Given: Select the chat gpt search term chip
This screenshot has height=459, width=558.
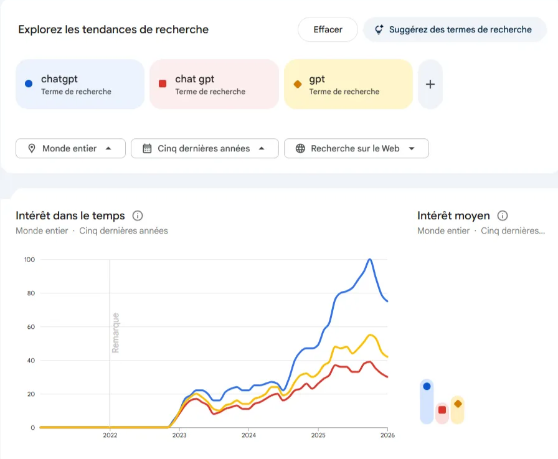Looking at the screenshot, I should [214, 83].
